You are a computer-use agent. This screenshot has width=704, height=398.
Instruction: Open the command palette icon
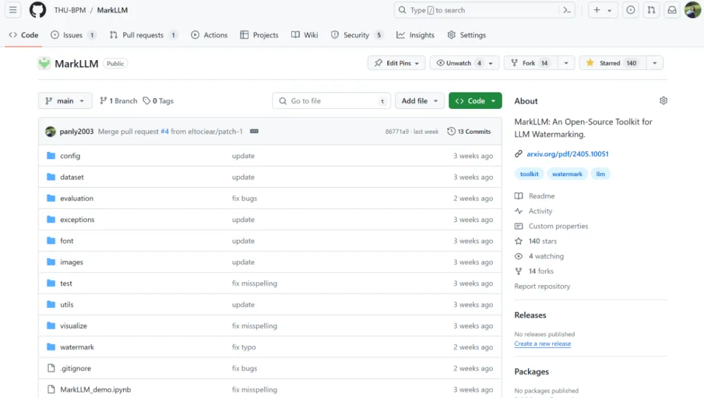pos(567,10)
